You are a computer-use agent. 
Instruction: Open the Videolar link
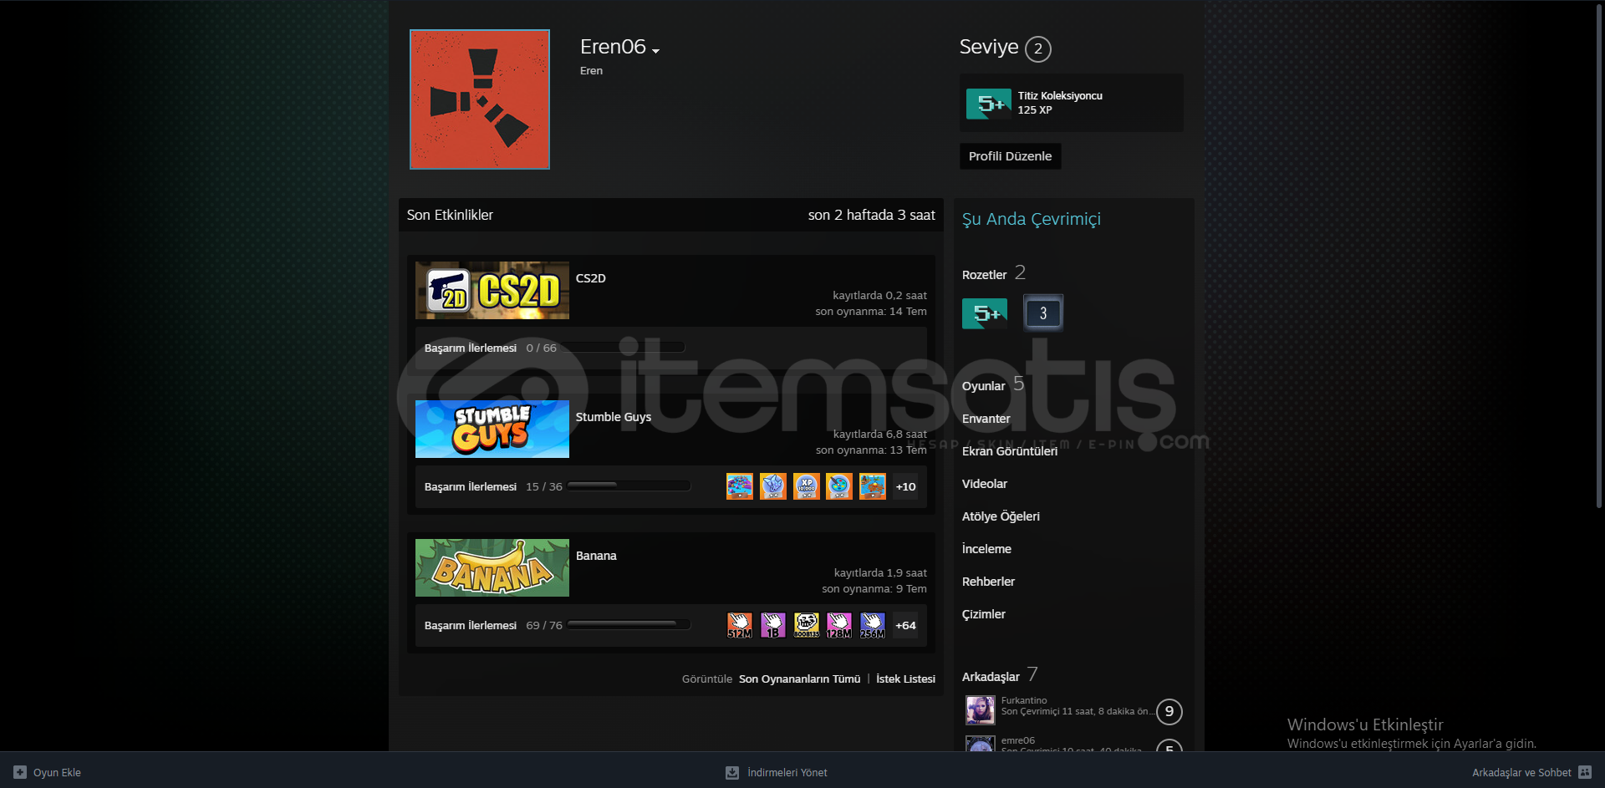(x=984, y=484)
